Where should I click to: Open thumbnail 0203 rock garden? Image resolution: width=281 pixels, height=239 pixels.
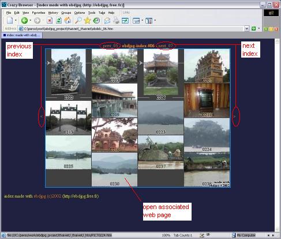pos(114,66)
